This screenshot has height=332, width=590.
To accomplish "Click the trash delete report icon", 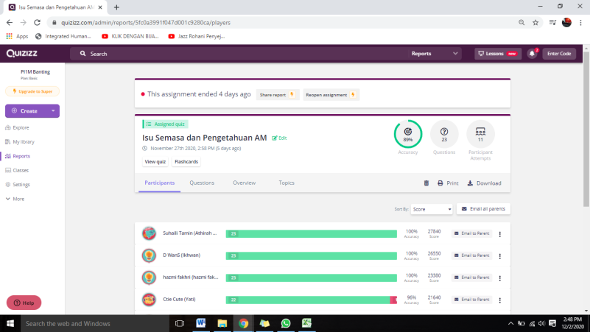I will coord(426,183).
